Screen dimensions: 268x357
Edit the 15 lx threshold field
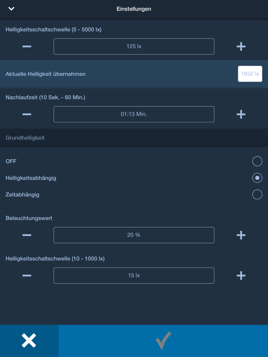click(134, 275)
